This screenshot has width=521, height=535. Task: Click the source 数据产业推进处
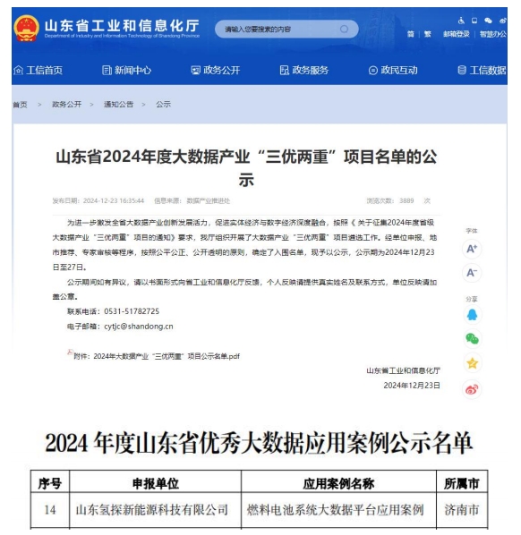tap(209, 200)
